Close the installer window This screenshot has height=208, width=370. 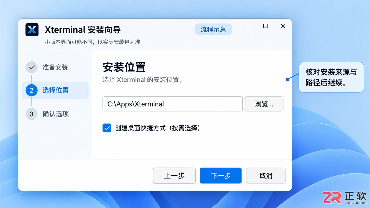pos(283,26)
